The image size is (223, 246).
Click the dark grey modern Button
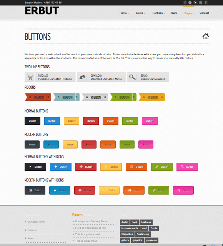pyautogui.click(x=32, y=145)
